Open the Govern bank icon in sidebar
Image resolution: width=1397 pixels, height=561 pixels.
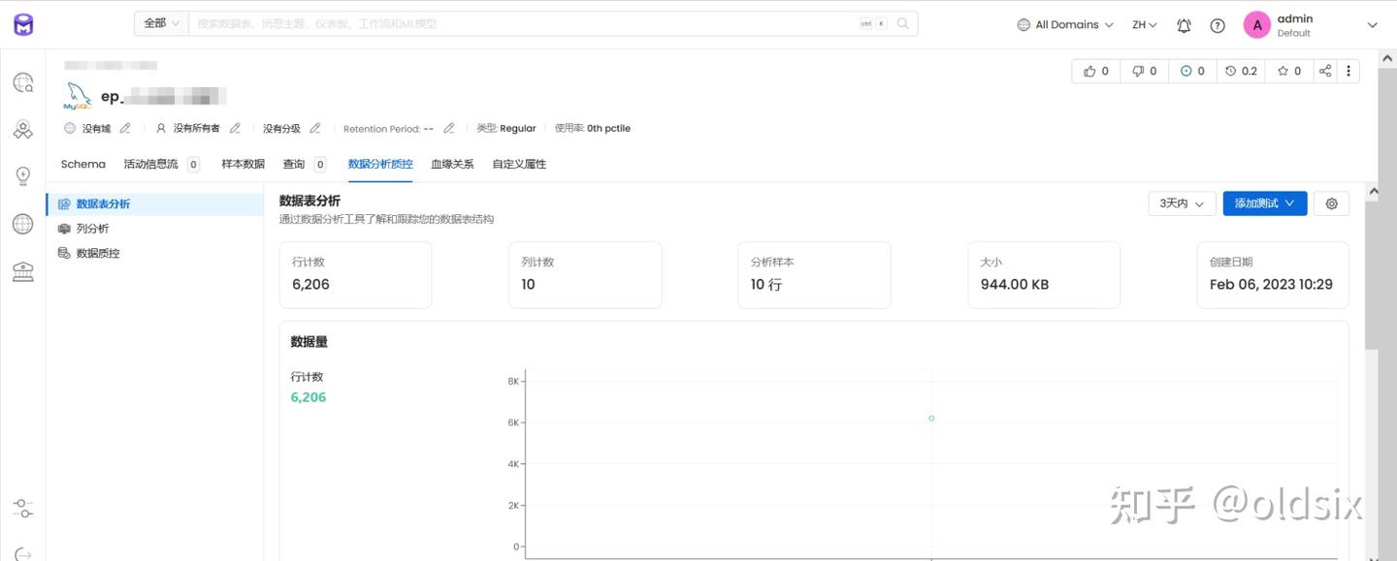pyautogui.click(x=23, y=272)
